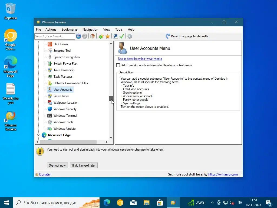Open 'See in detail how this tweak works' link
The height and width of the screenshot is (208, 277).
coord(140,59)
